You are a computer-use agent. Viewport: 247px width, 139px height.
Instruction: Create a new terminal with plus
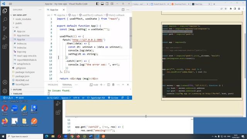[101, 85]
